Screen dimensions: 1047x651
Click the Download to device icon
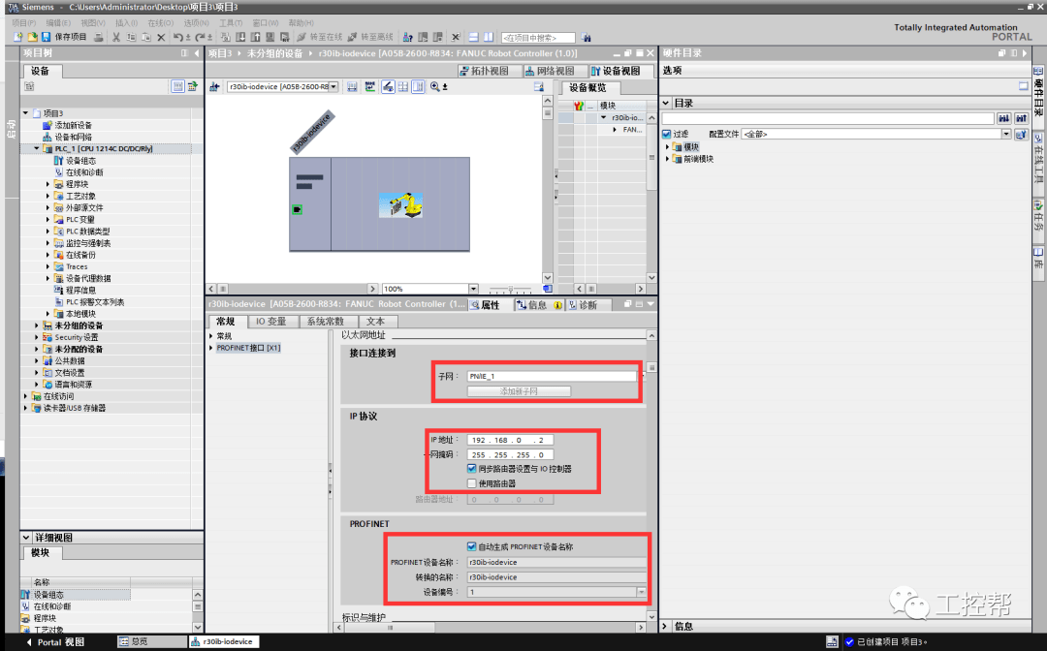[241, 37]
